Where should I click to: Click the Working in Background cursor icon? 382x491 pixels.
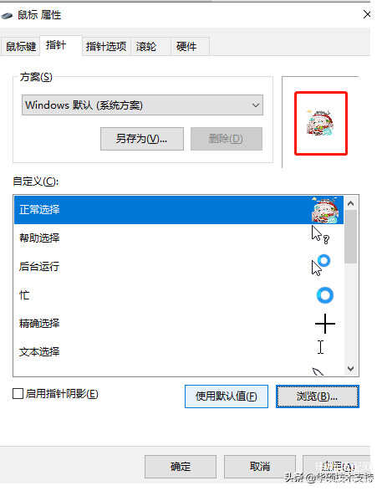click(x=321, y=265)
